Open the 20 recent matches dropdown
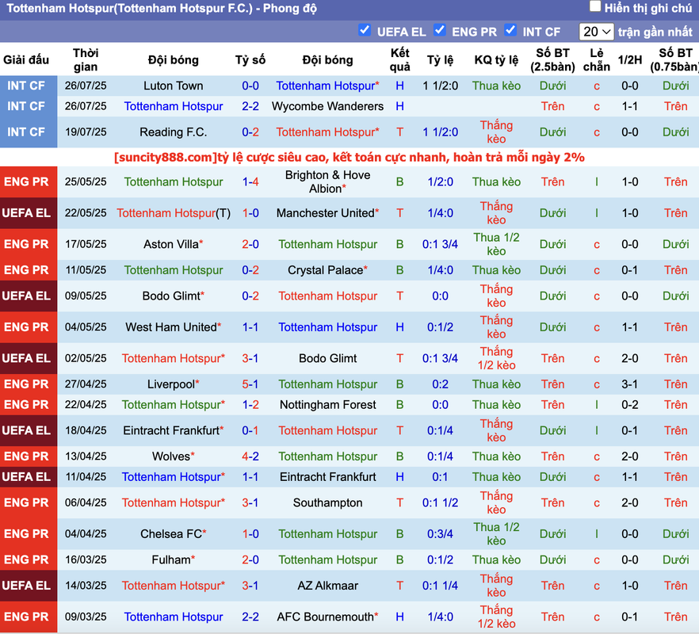This screenshot has height=634, width=699. click(x=596, y=32)
